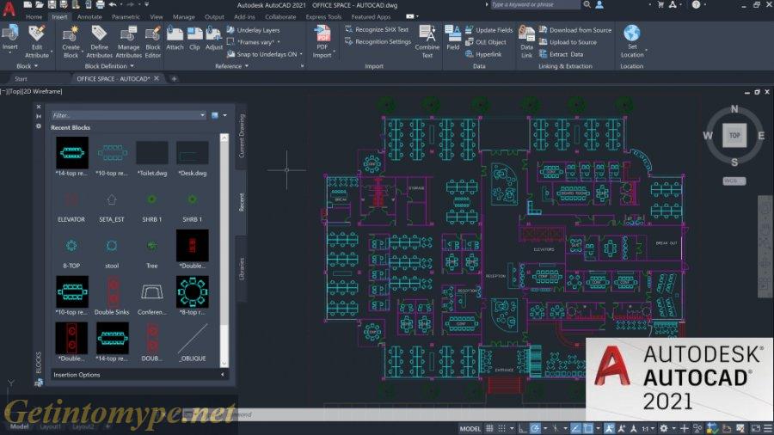This screenshot has height=435, width=774.
Task: Click the Blocks palette vertical scrollbar
Action: pos(224,249)
